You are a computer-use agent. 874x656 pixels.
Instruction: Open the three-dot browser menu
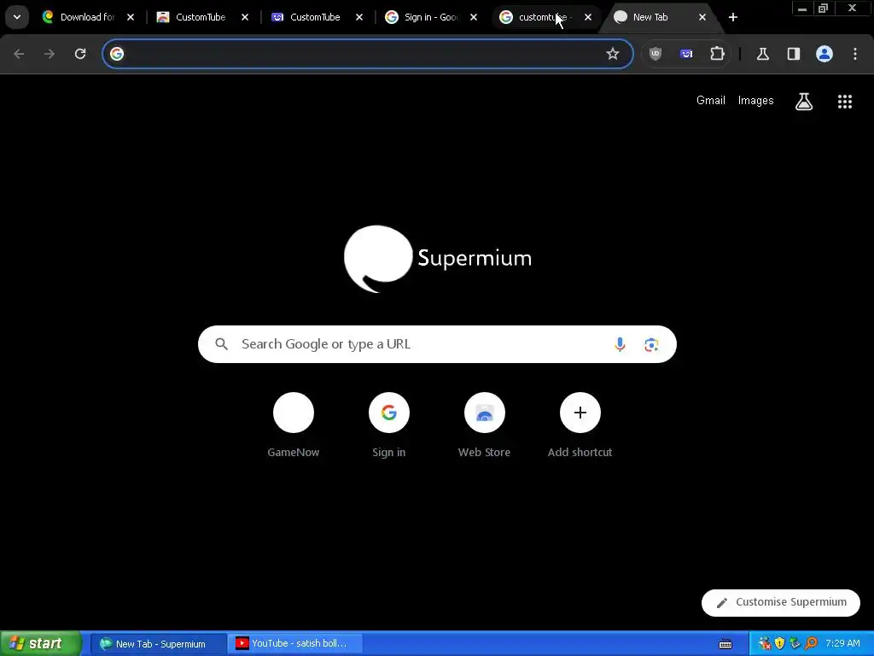pyautogui.click(x=855, y=54)
